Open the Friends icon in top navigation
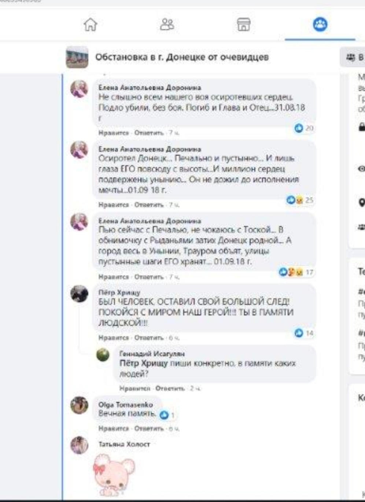The height and width of the screenshot is (502, 365). point(167,25)
